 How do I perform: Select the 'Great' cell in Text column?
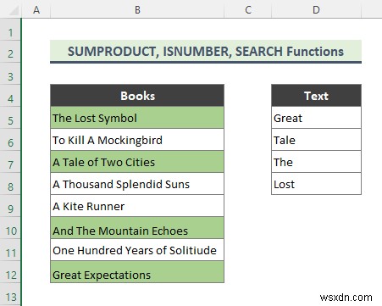point(316,118)
